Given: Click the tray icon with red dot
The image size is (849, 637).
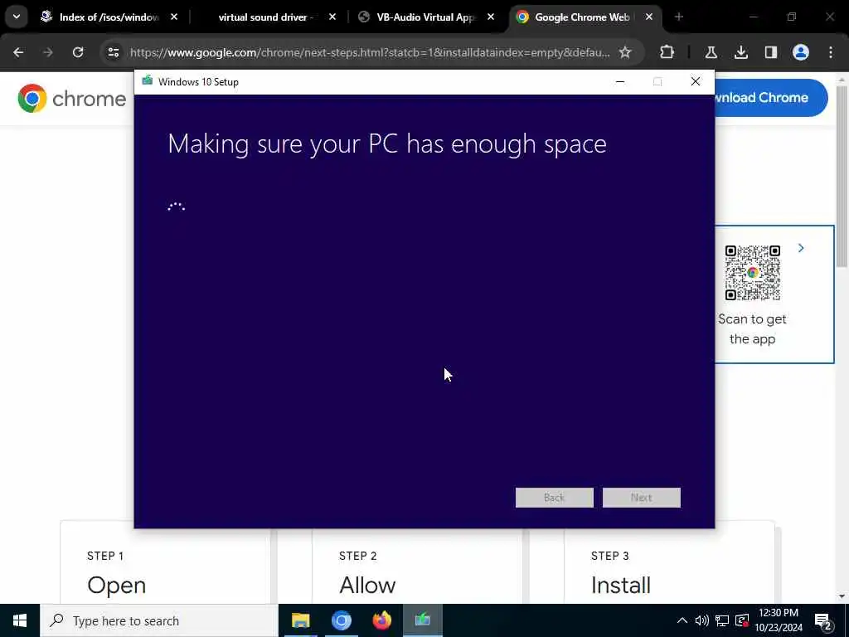Looking at the screenshot, I should point(742,620).
